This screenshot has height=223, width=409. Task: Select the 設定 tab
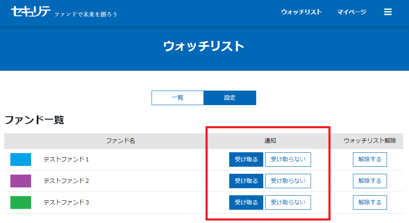230,98
